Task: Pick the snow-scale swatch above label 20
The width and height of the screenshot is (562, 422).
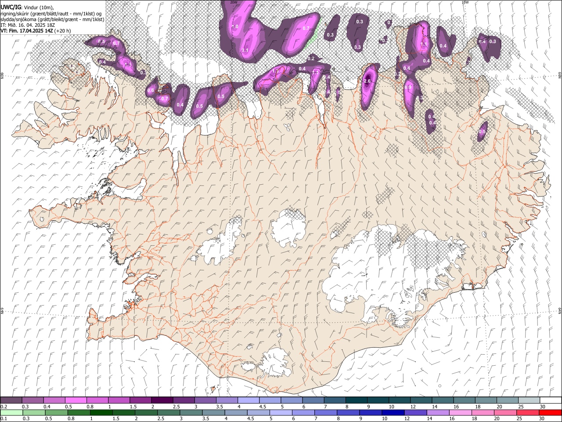Action: [x=508, y=400]
